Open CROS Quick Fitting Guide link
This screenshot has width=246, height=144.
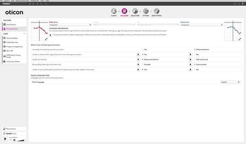pyautogui.click(x=14, y=56)
